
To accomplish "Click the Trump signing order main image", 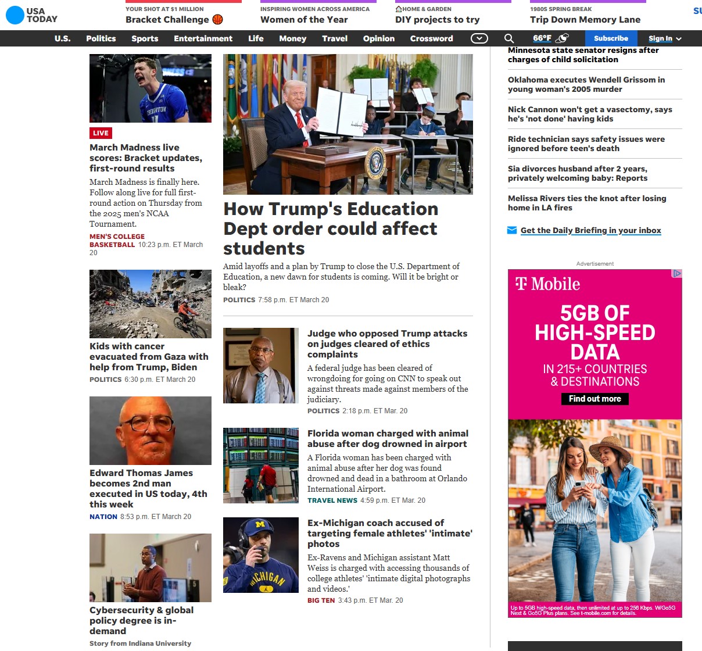I will pyautogui.click(x=348, y=124).
